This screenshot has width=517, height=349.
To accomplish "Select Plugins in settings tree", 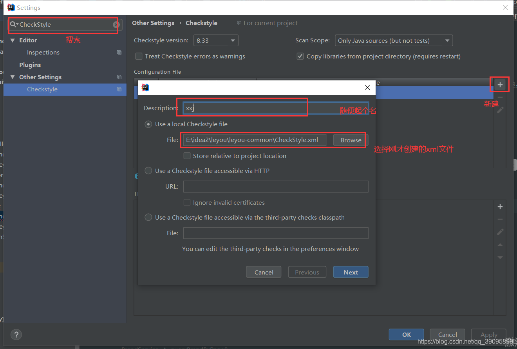I will (x=30, y=65).
